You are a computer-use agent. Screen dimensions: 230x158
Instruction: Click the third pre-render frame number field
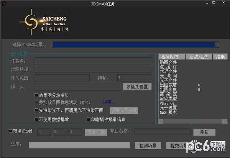[75, 132]
